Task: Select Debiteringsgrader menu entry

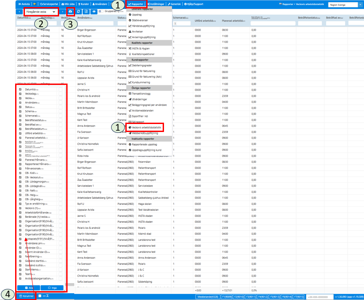Action: [x=140, y=65]
